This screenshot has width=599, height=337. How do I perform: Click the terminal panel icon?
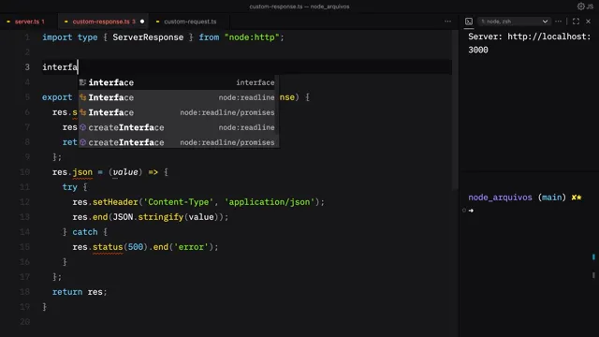[469, 22]
